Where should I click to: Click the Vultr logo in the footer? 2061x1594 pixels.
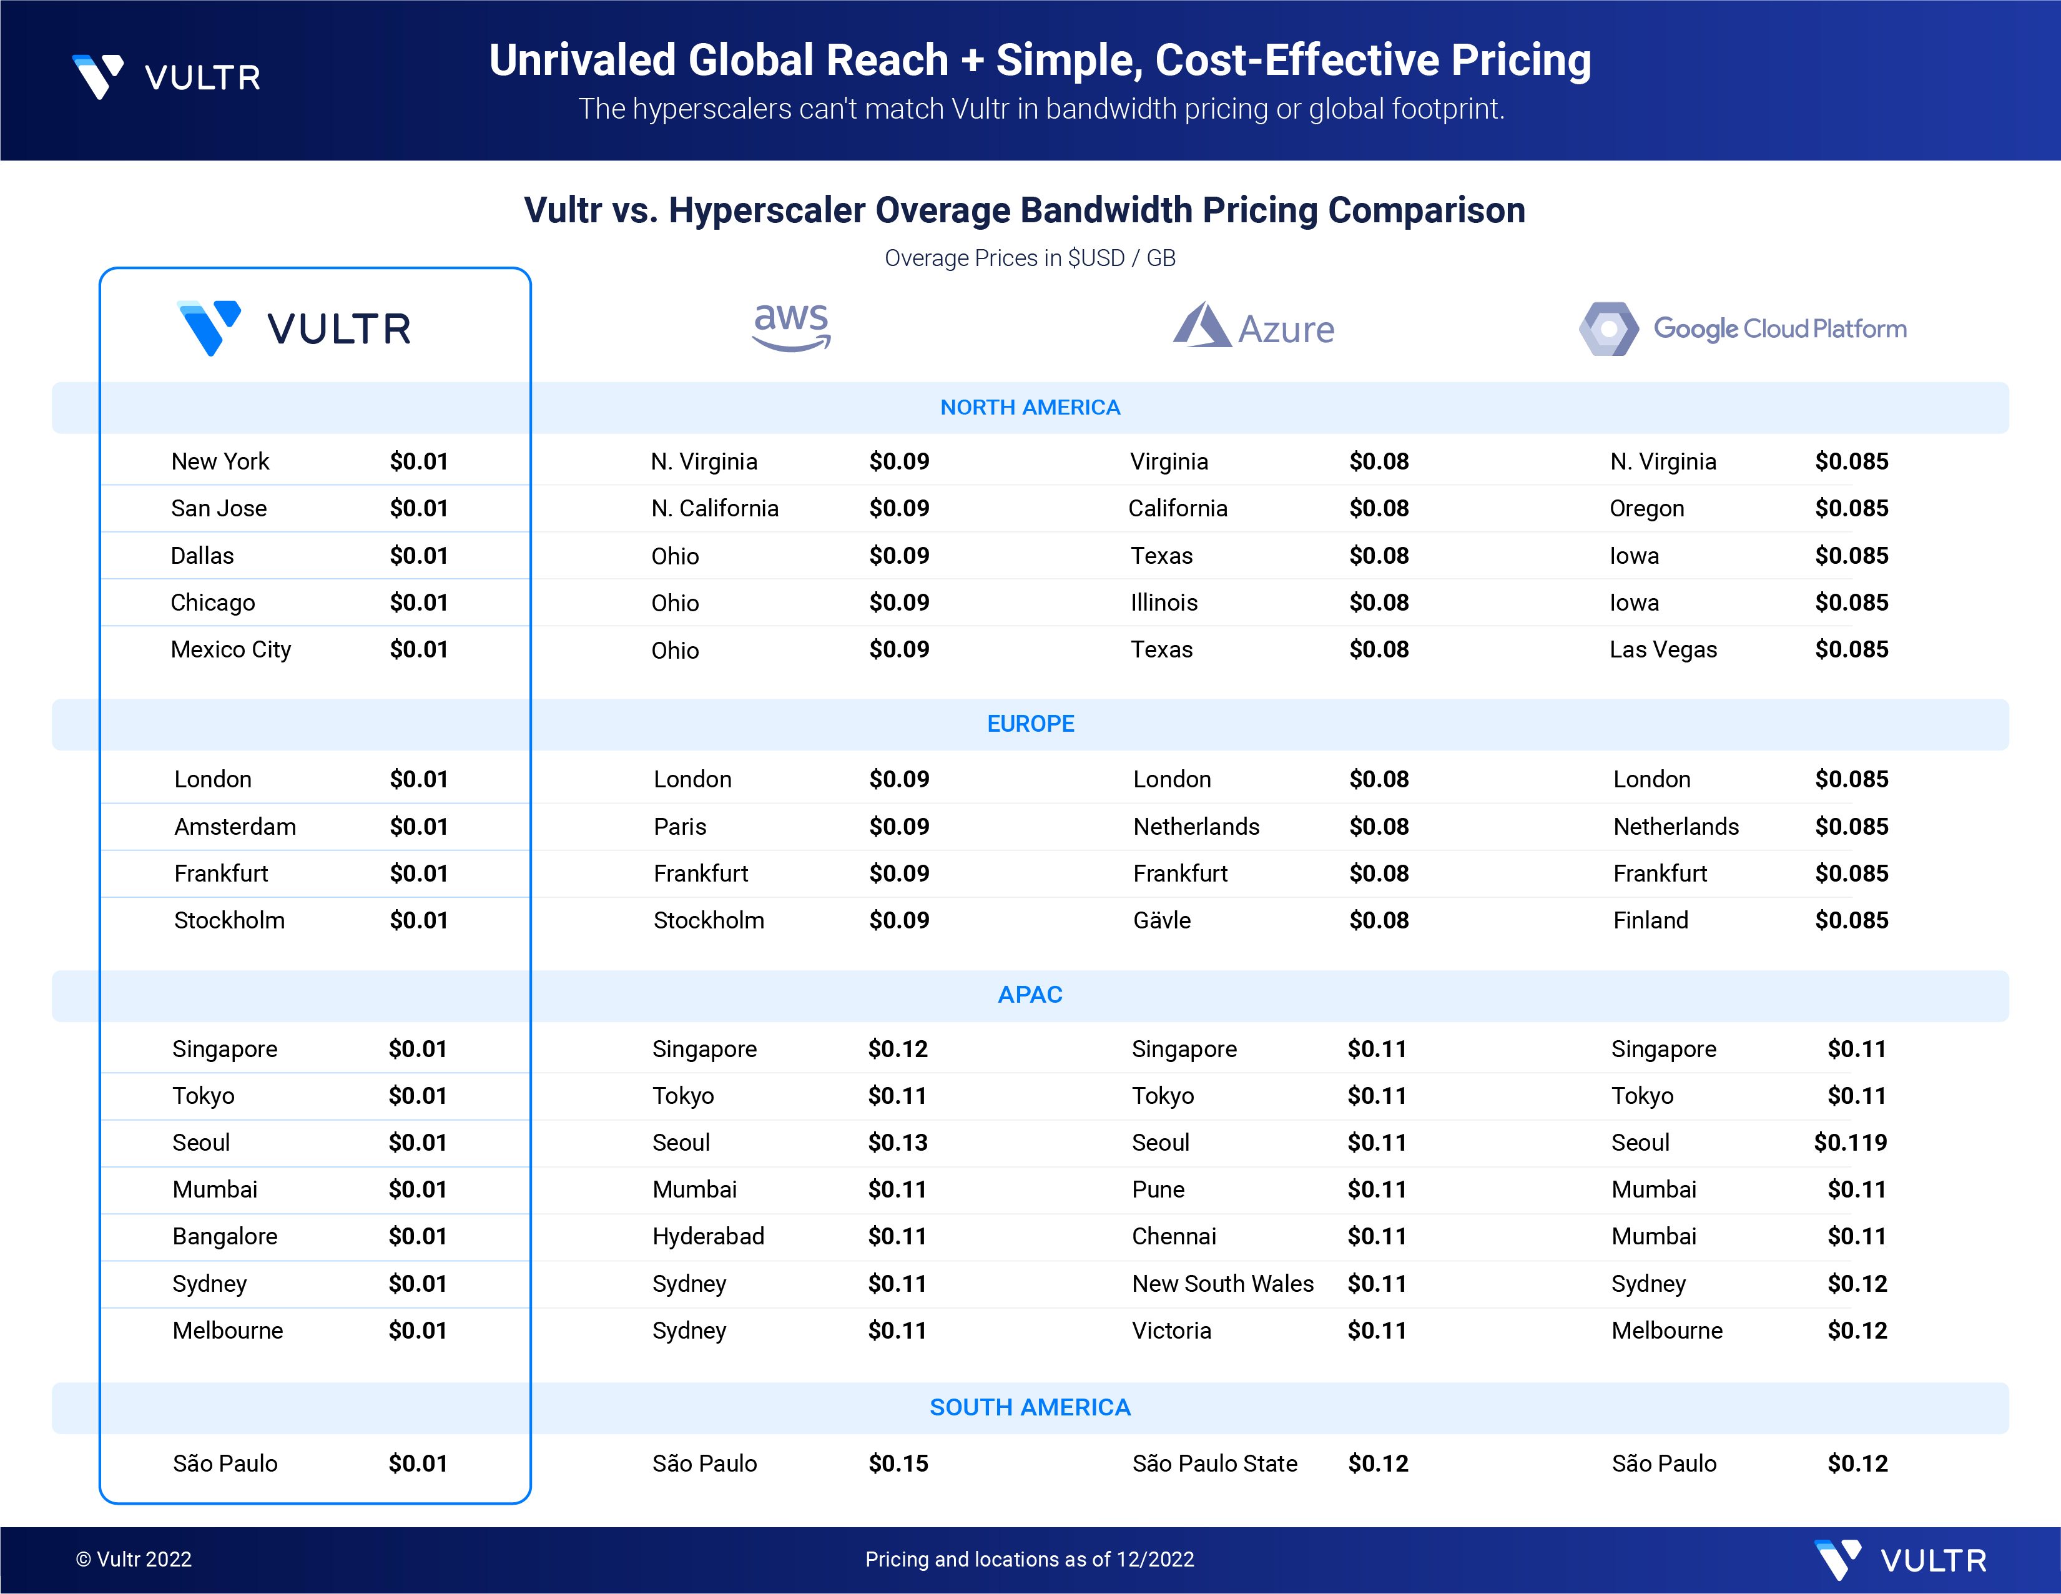click(1900, 1559)
